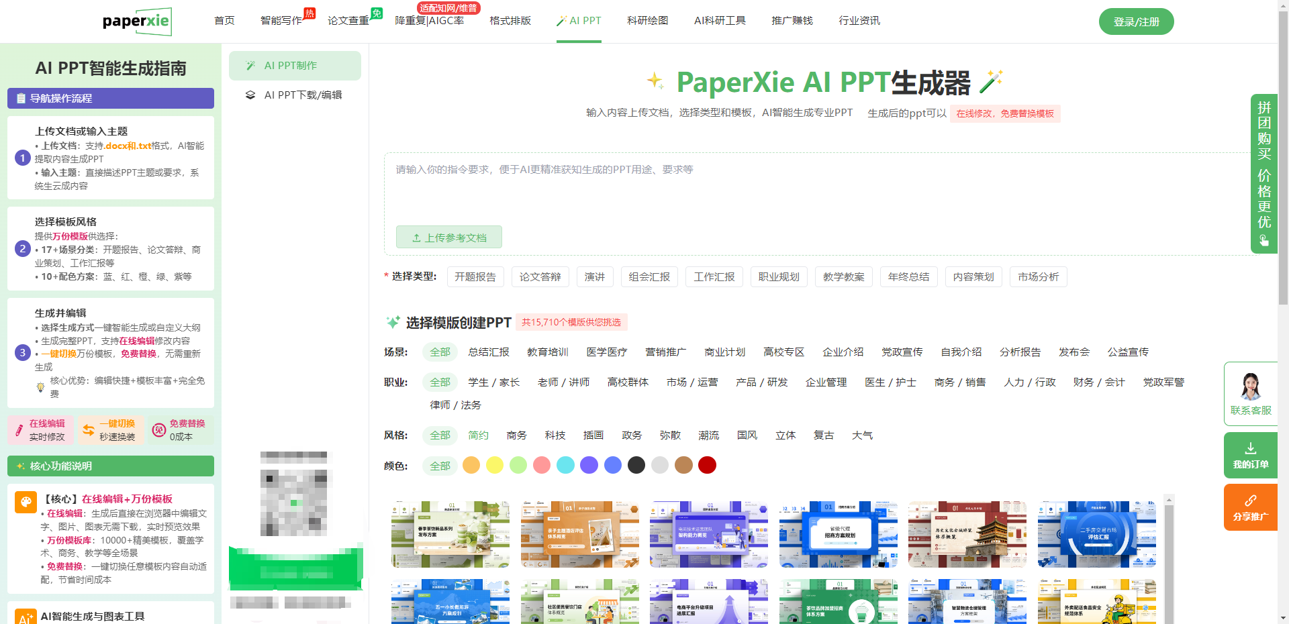The image size is (1289, 624).
Task: Click the magic wand icon on AI PPT制作
Action: 250,66
